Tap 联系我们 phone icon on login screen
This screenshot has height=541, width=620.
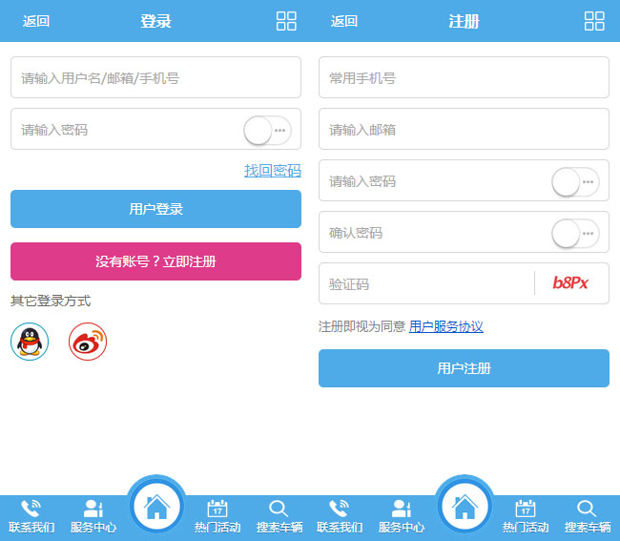(31, 509)
